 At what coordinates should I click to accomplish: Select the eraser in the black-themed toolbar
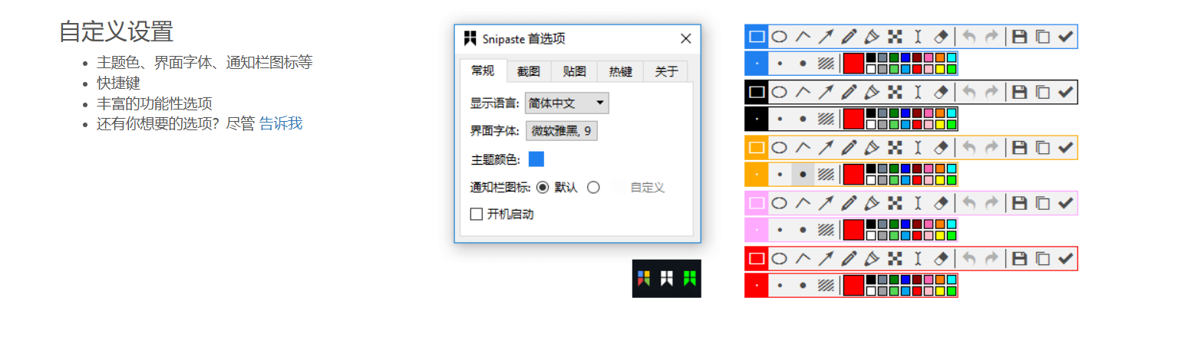tap(942, 92)
